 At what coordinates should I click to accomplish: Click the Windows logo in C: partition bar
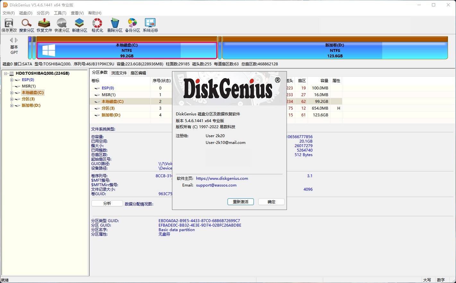(49, 50)
